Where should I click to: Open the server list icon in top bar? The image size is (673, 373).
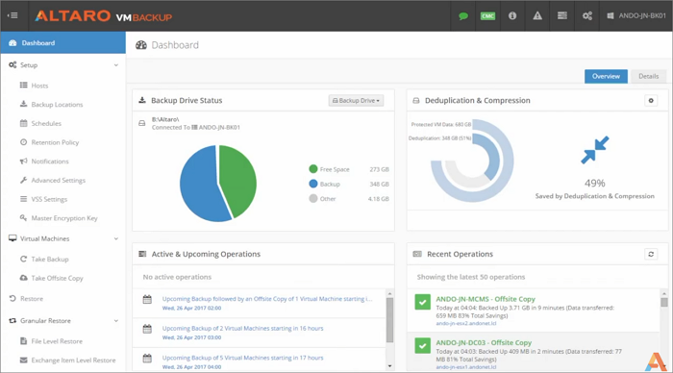pyautogui.click(x=561, y=16)
